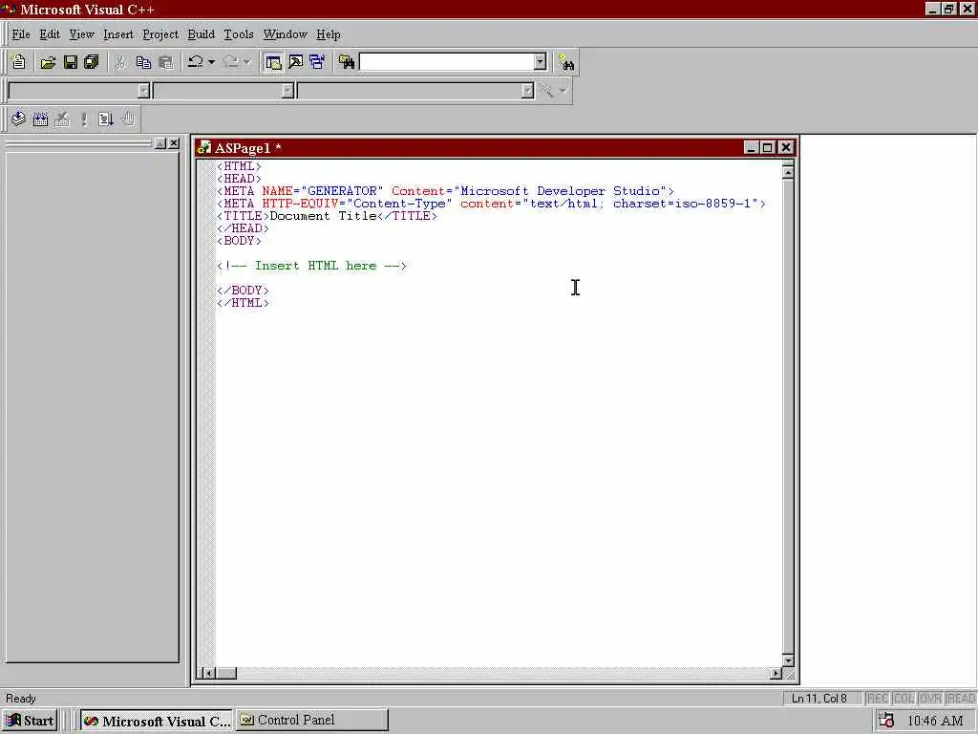Screen dimensions: 978x734
Task: Click inside the Find text field
Action: pos(447,62)
